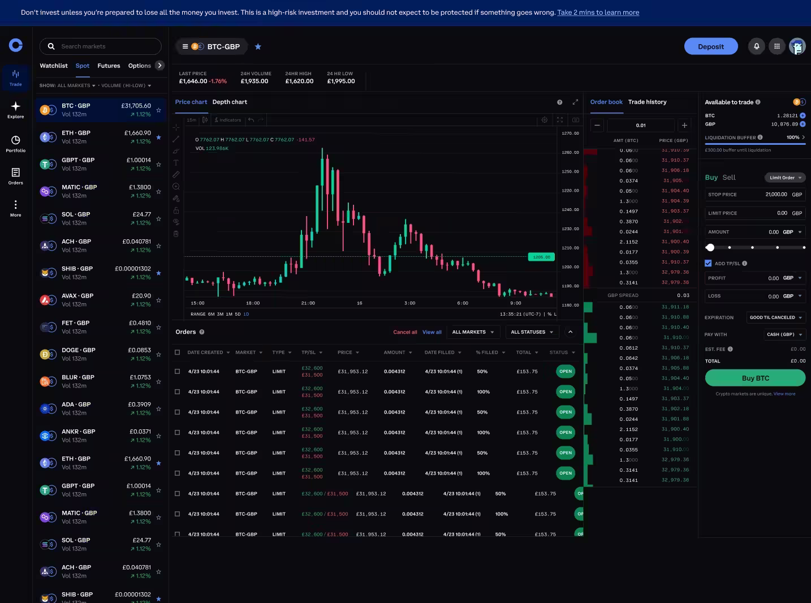
Task: Activate the chart zoom-in tool
Action: pos(176,187)
